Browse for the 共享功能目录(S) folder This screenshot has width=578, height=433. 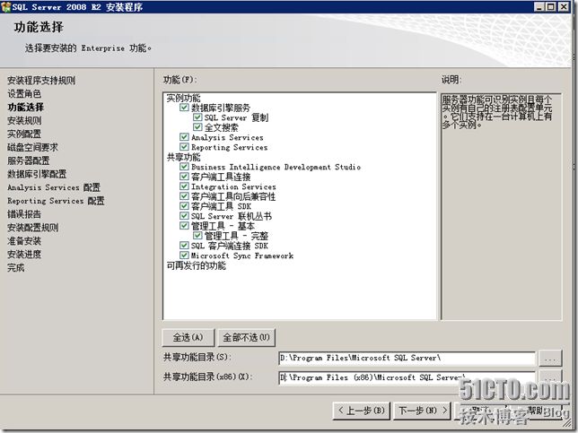pyautogui.click(x=550, y=359)
